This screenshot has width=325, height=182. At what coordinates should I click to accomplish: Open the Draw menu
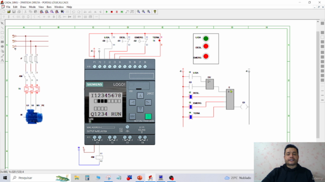[23, 7]
